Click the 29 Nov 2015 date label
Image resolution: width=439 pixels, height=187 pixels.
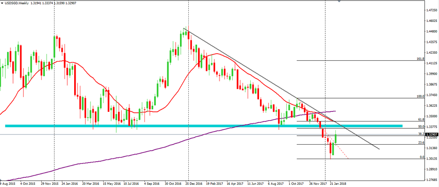coord(50,184)
